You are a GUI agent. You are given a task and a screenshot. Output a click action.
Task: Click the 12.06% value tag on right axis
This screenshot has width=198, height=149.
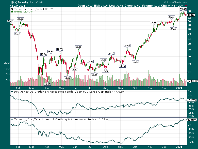click(192, 120)
